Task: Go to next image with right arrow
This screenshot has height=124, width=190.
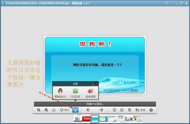Action: coord(101,110)
